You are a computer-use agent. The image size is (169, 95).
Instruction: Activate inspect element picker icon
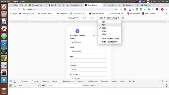coord(11,81)
